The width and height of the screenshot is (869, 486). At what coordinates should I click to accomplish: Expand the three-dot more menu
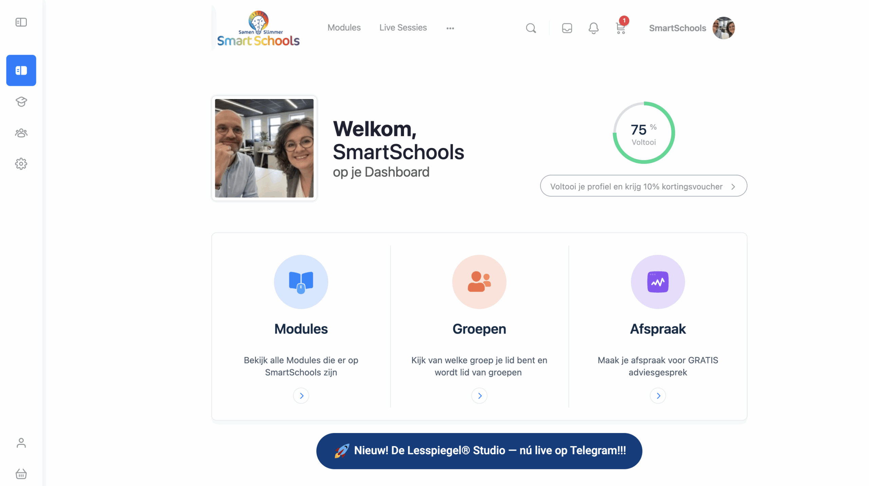pos(450,29)
